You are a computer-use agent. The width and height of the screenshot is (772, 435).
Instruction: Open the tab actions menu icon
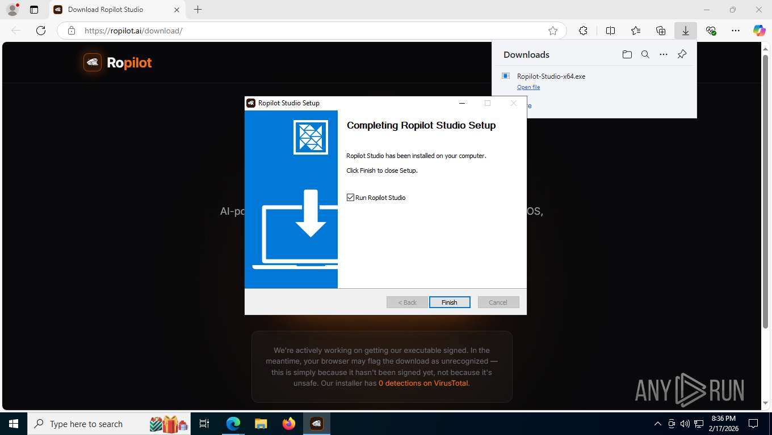(x=34, y=10)
